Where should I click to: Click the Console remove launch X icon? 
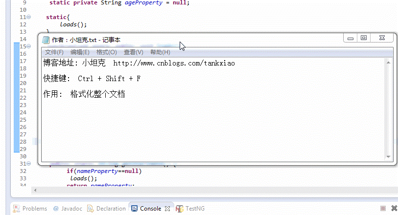(x=394, y=208)
